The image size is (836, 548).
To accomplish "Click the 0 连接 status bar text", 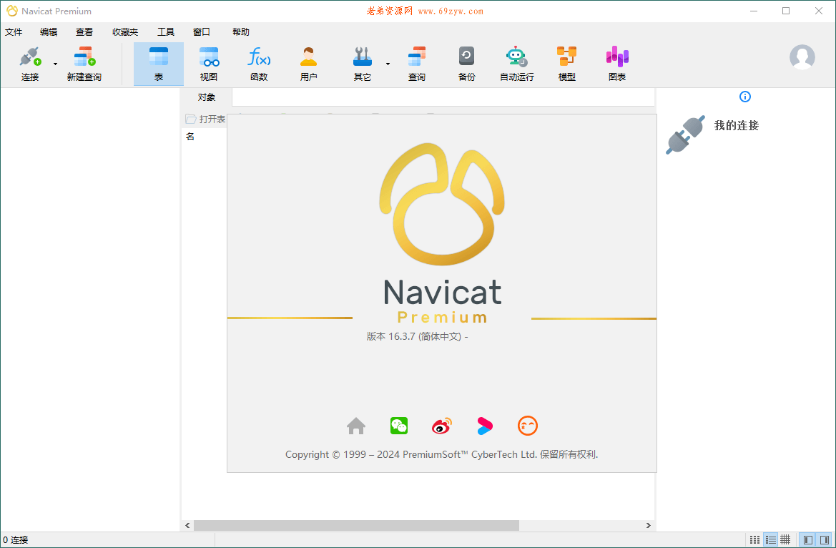I will pos(16,540).
